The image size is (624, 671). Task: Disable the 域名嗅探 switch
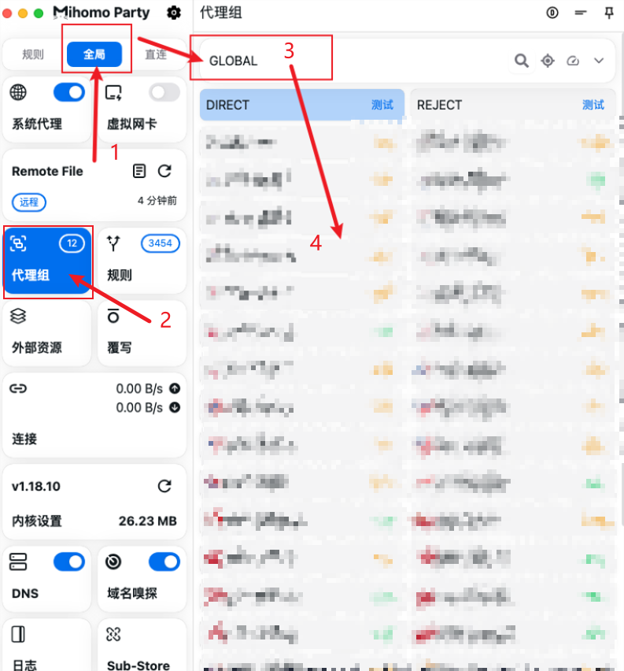(164, 562)
